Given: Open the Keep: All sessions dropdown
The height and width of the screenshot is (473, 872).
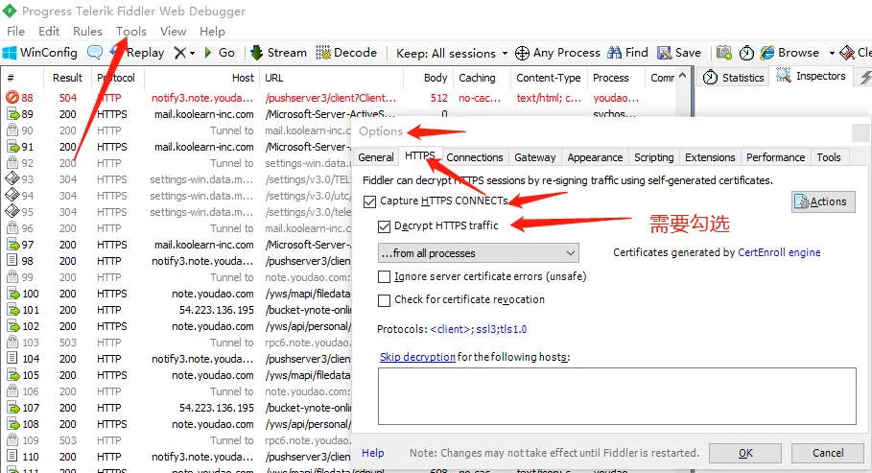Looking at the screenshot, I should pos(452,54).
